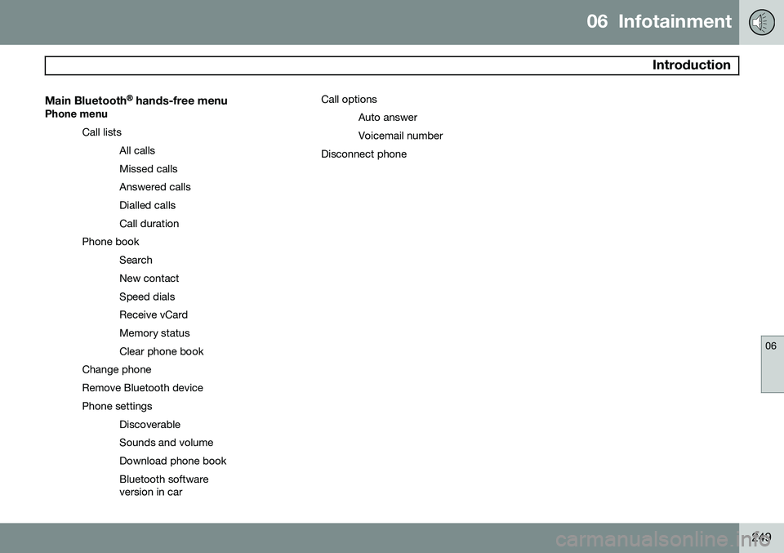Viewport: 784px width, 553px height.
Task: Open Call duration item
Action: [x=149, y=224]
